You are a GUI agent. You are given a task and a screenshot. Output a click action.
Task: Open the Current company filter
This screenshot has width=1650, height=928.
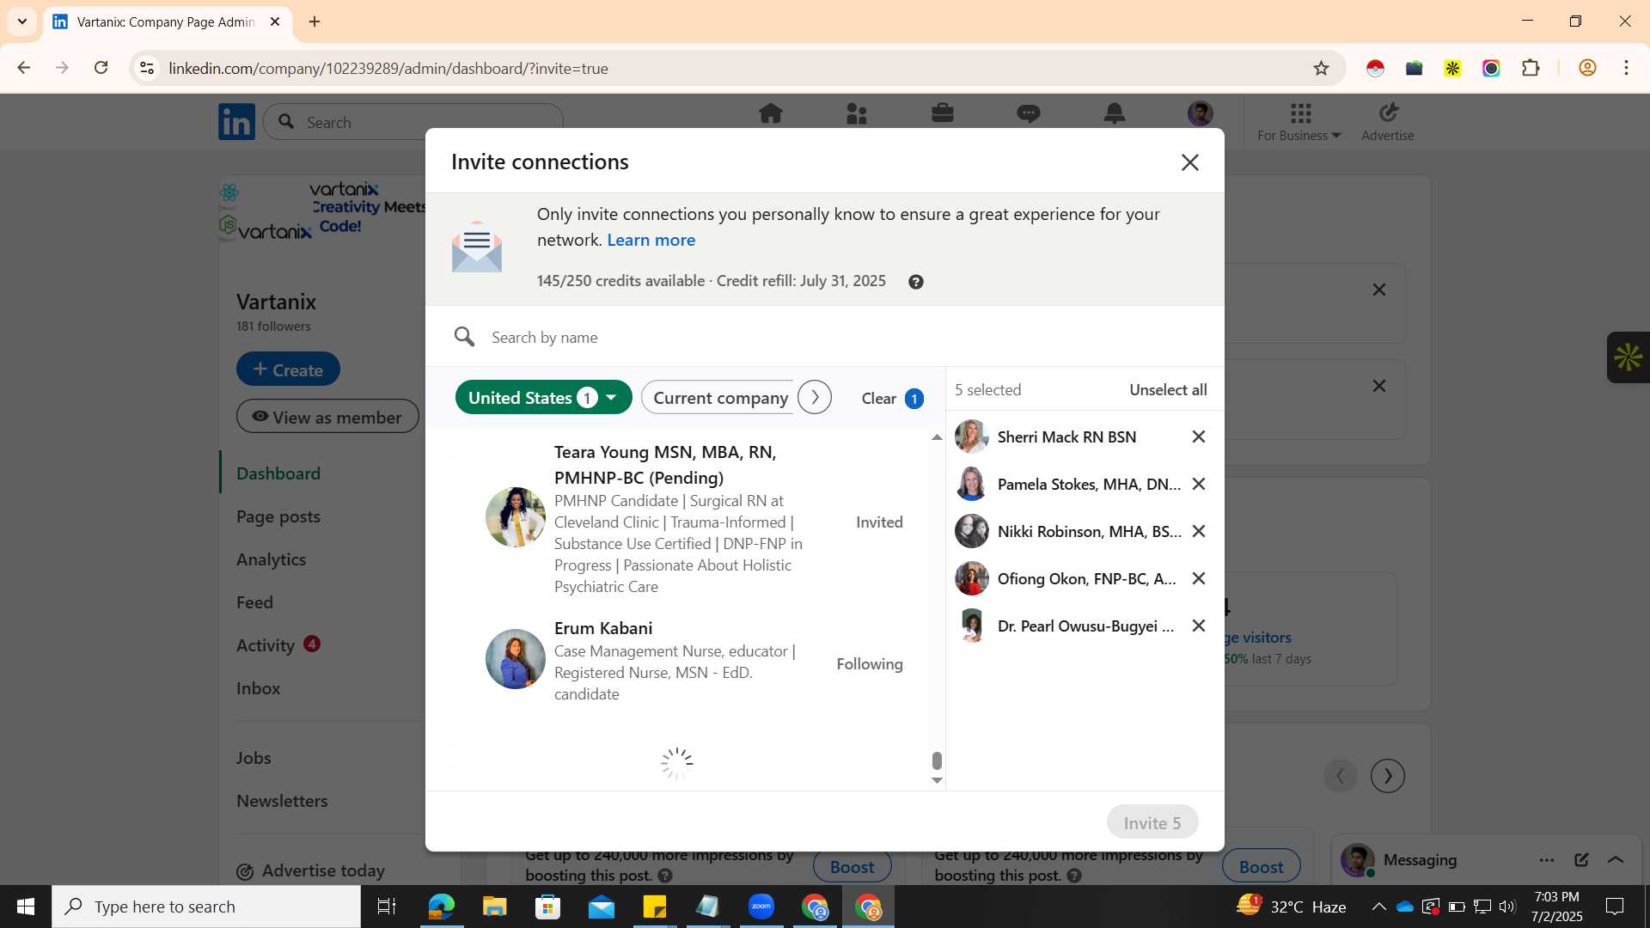tap(718, 398)
